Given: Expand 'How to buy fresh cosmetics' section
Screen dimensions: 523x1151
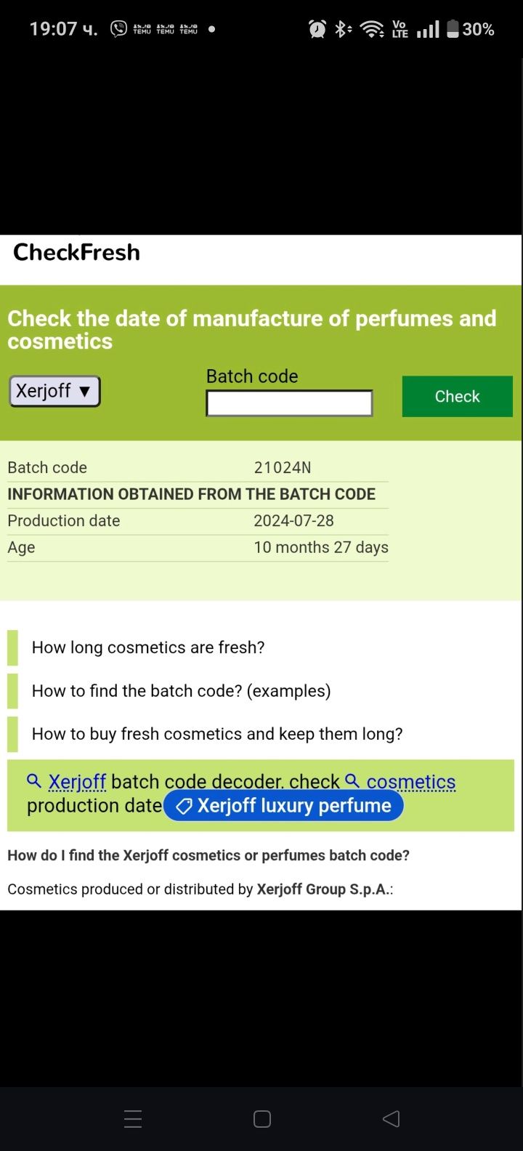Looking at the screenshot, I should coord(217,734).
